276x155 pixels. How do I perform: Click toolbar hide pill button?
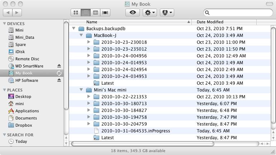[269, 4]
